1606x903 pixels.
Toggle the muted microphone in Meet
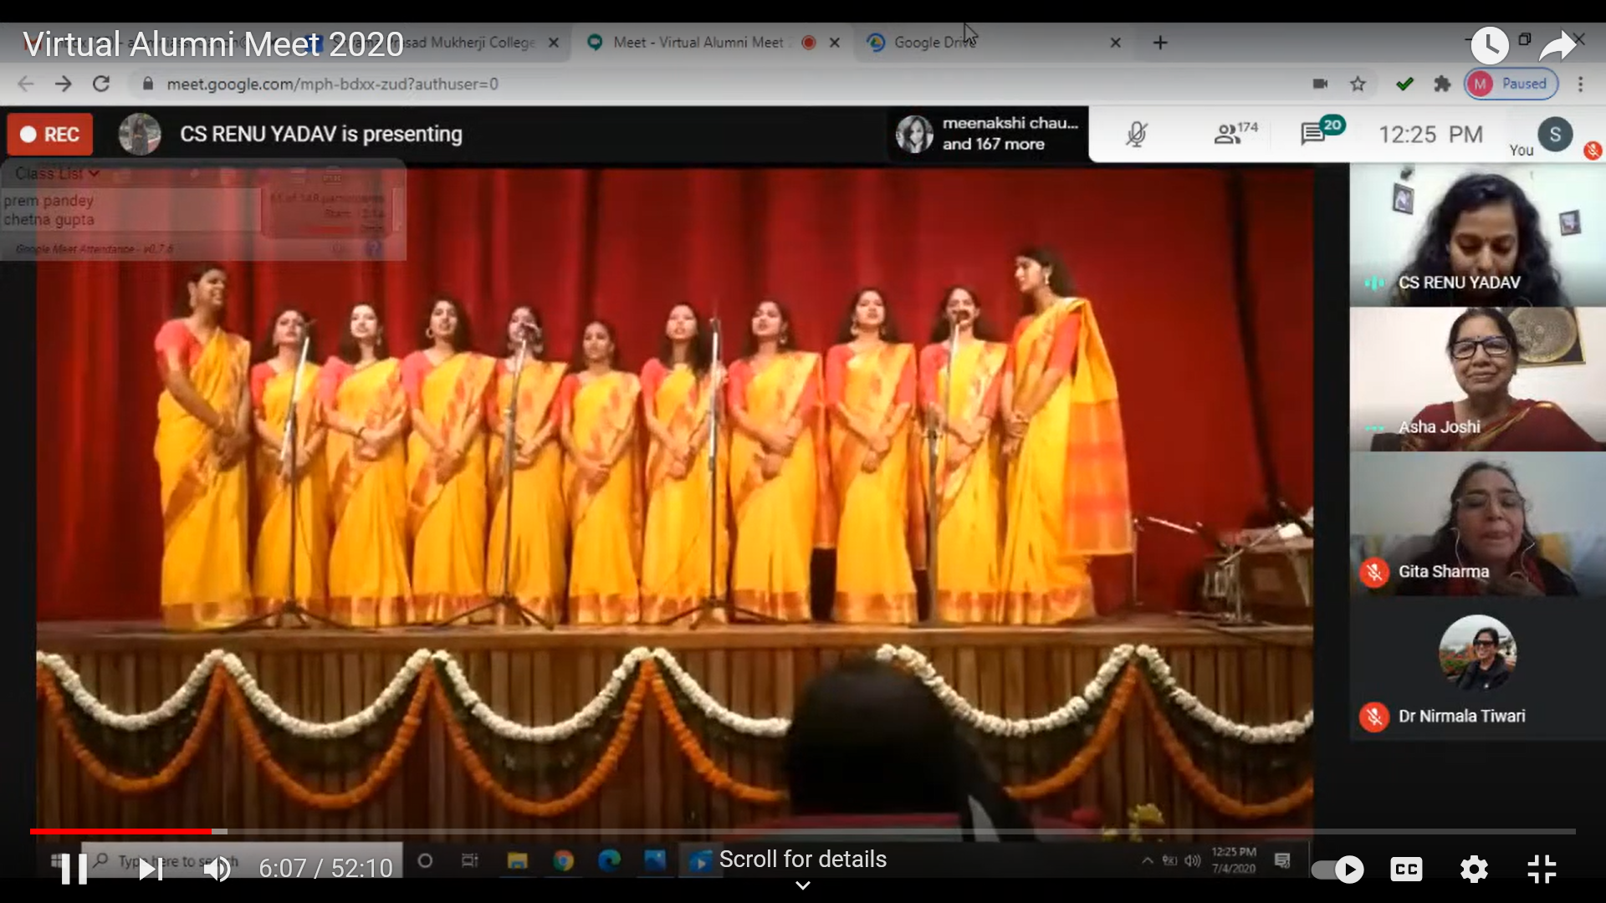1136,134
